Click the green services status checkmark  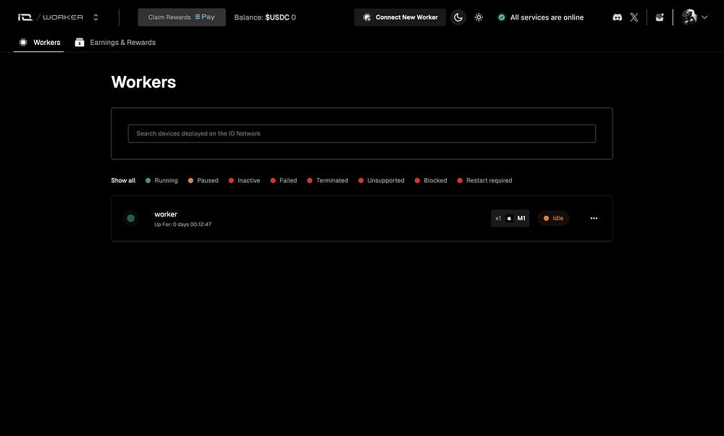(502, 17)
